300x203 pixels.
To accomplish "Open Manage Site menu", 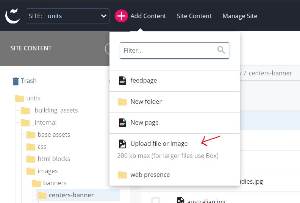I will point(240,16).
